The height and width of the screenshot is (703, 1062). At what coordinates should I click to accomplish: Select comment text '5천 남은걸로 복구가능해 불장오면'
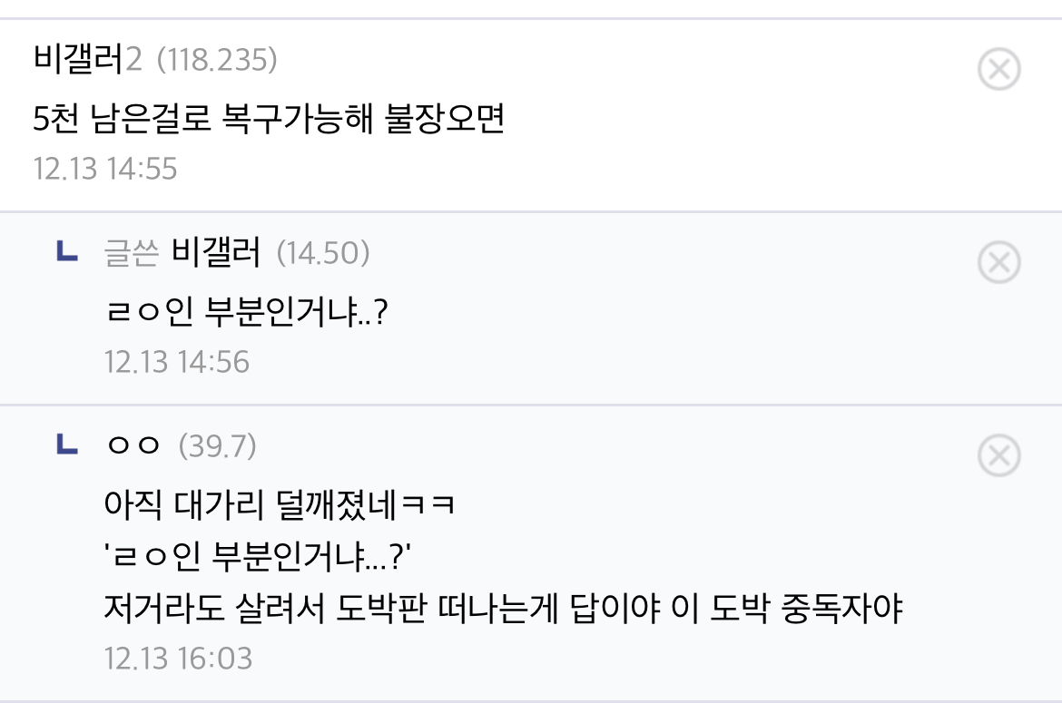268,119
